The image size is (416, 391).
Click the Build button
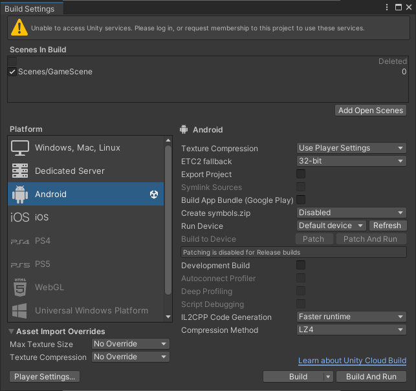point(294,377)
